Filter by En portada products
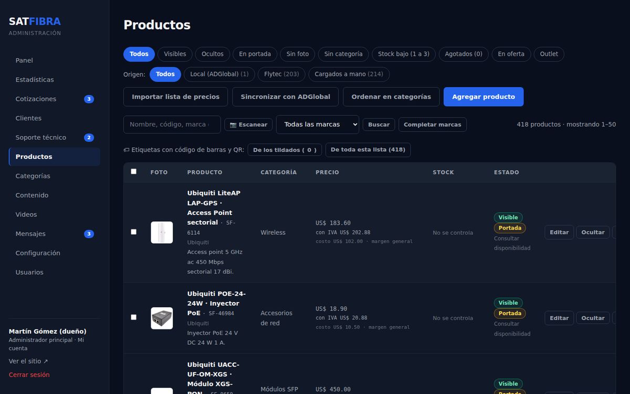The width and height of the screenshot is (630, 394). (x=255, y=54)
